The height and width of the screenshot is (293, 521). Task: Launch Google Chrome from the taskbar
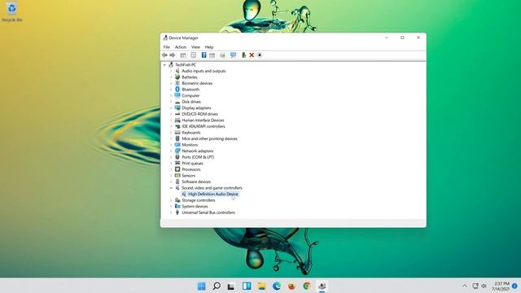pos(307,286)
